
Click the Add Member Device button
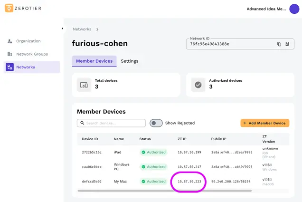264,123
